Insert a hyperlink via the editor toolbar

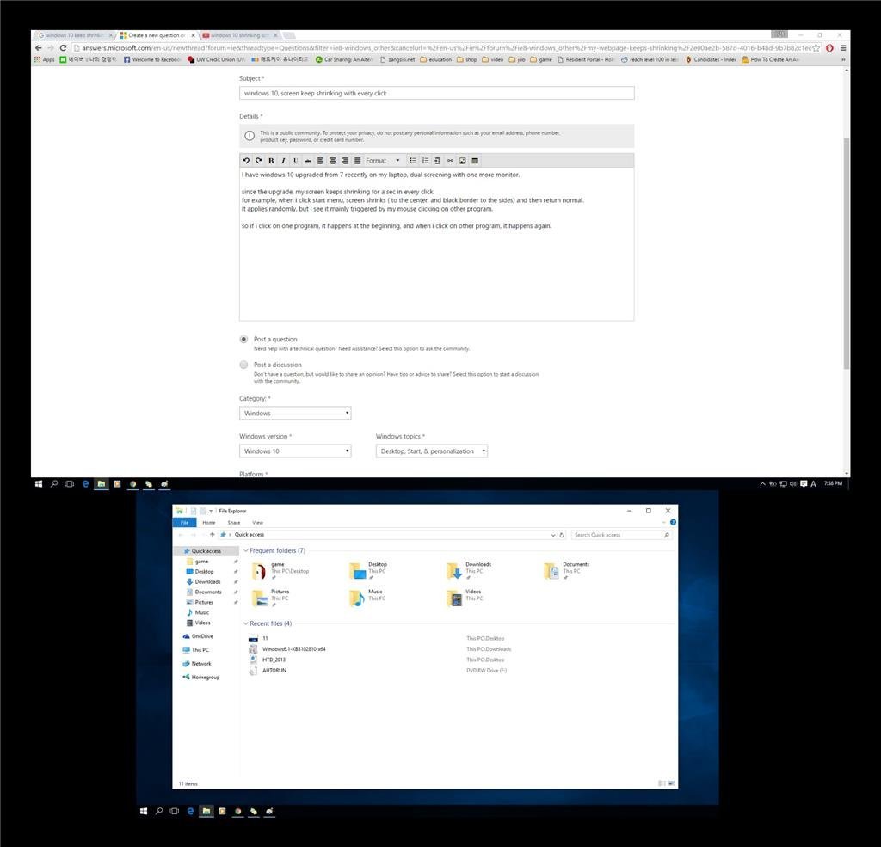[450, 161]
